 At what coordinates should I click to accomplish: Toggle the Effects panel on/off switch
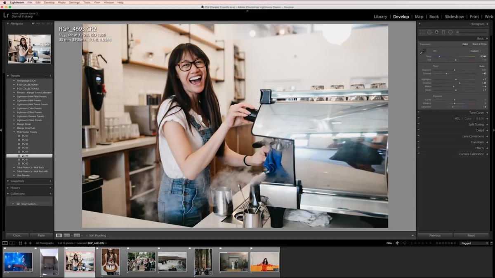pyautogui.click(x=419, y=148)
